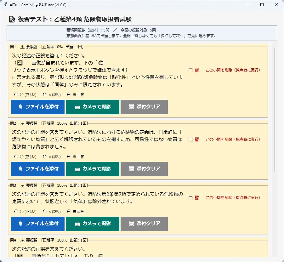Click ファイルを添付 button in 問2
The image size is (284, 262).
tap(38, 169)
